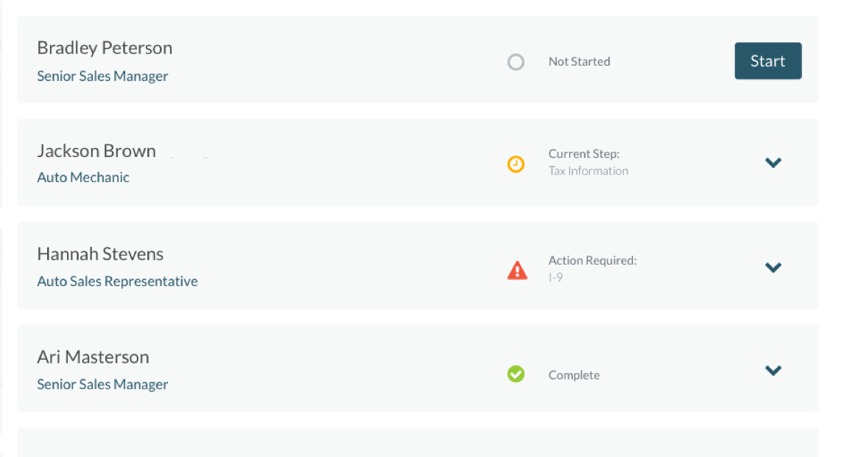The width and height of the screenshot is (850, 457).
Task: Click the Complete status label
Action: pos(574,375)
